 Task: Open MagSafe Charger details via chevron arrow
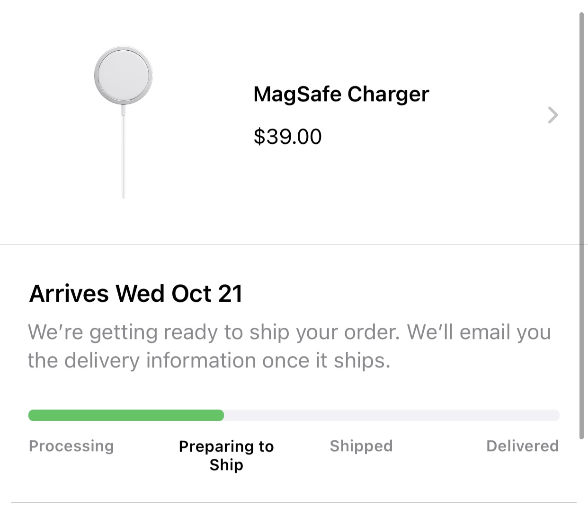(x=552, y=115)
